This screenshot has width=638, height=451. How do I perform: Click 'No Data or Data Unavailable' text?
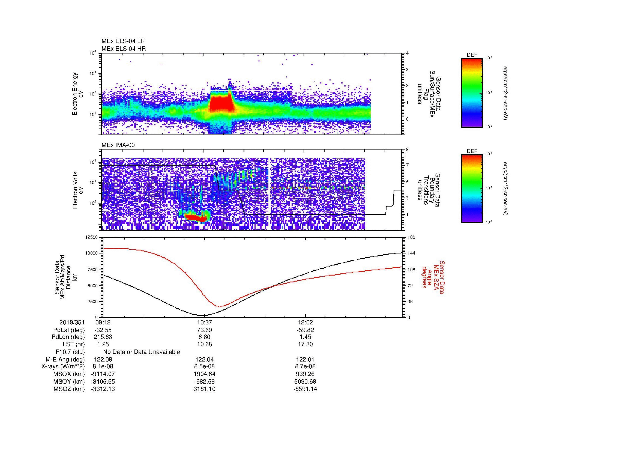tap(142, 352)
